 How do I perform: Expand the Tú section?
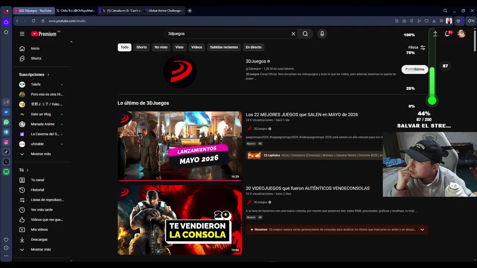24,170
